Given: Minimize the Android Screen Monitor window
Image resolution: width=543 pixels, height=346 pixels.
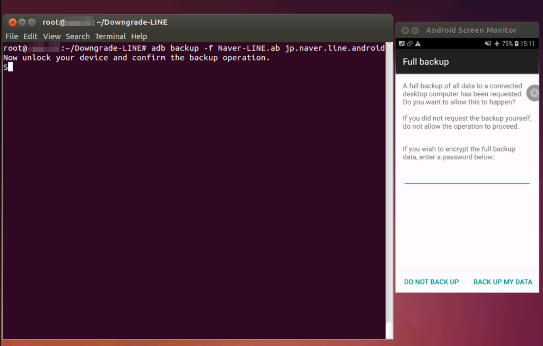Looking at the screenshot, I should 414,30.
